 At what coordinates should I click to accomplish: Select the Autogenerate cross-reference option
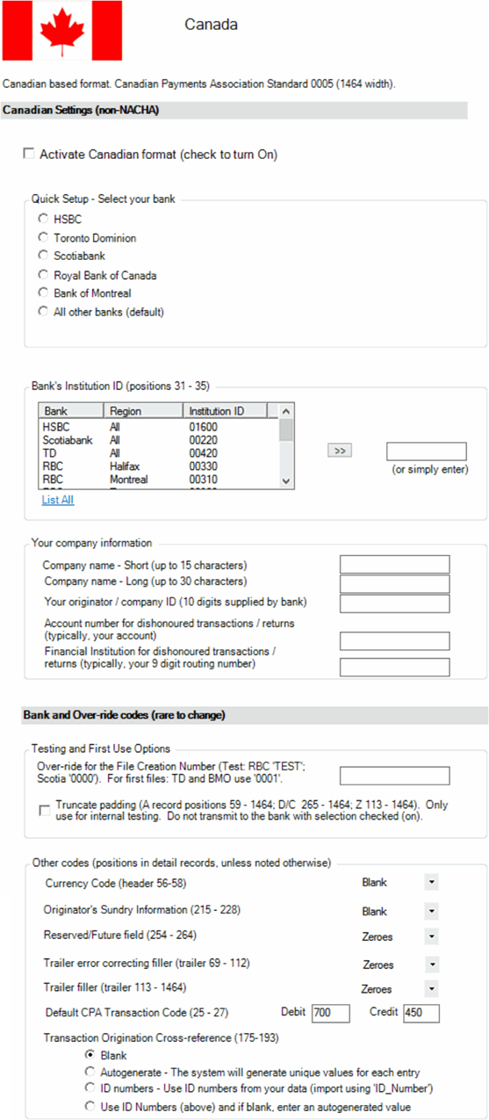point(90,1072)
